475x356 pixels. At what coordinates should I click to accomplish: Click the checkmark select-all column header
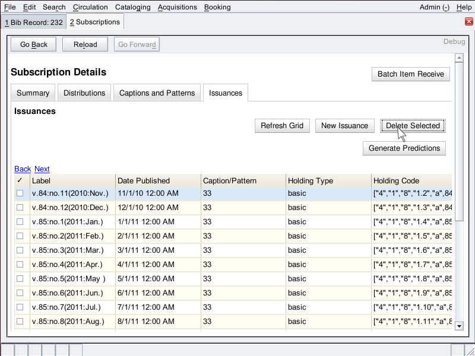(x=20, y=180)
